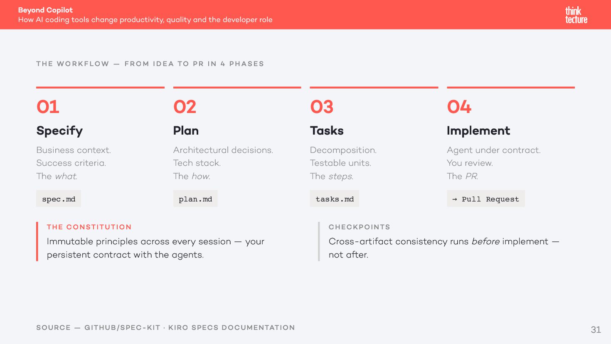Select the Implement heading
This screenshot has width=611, height=344.
click(478, 131)
